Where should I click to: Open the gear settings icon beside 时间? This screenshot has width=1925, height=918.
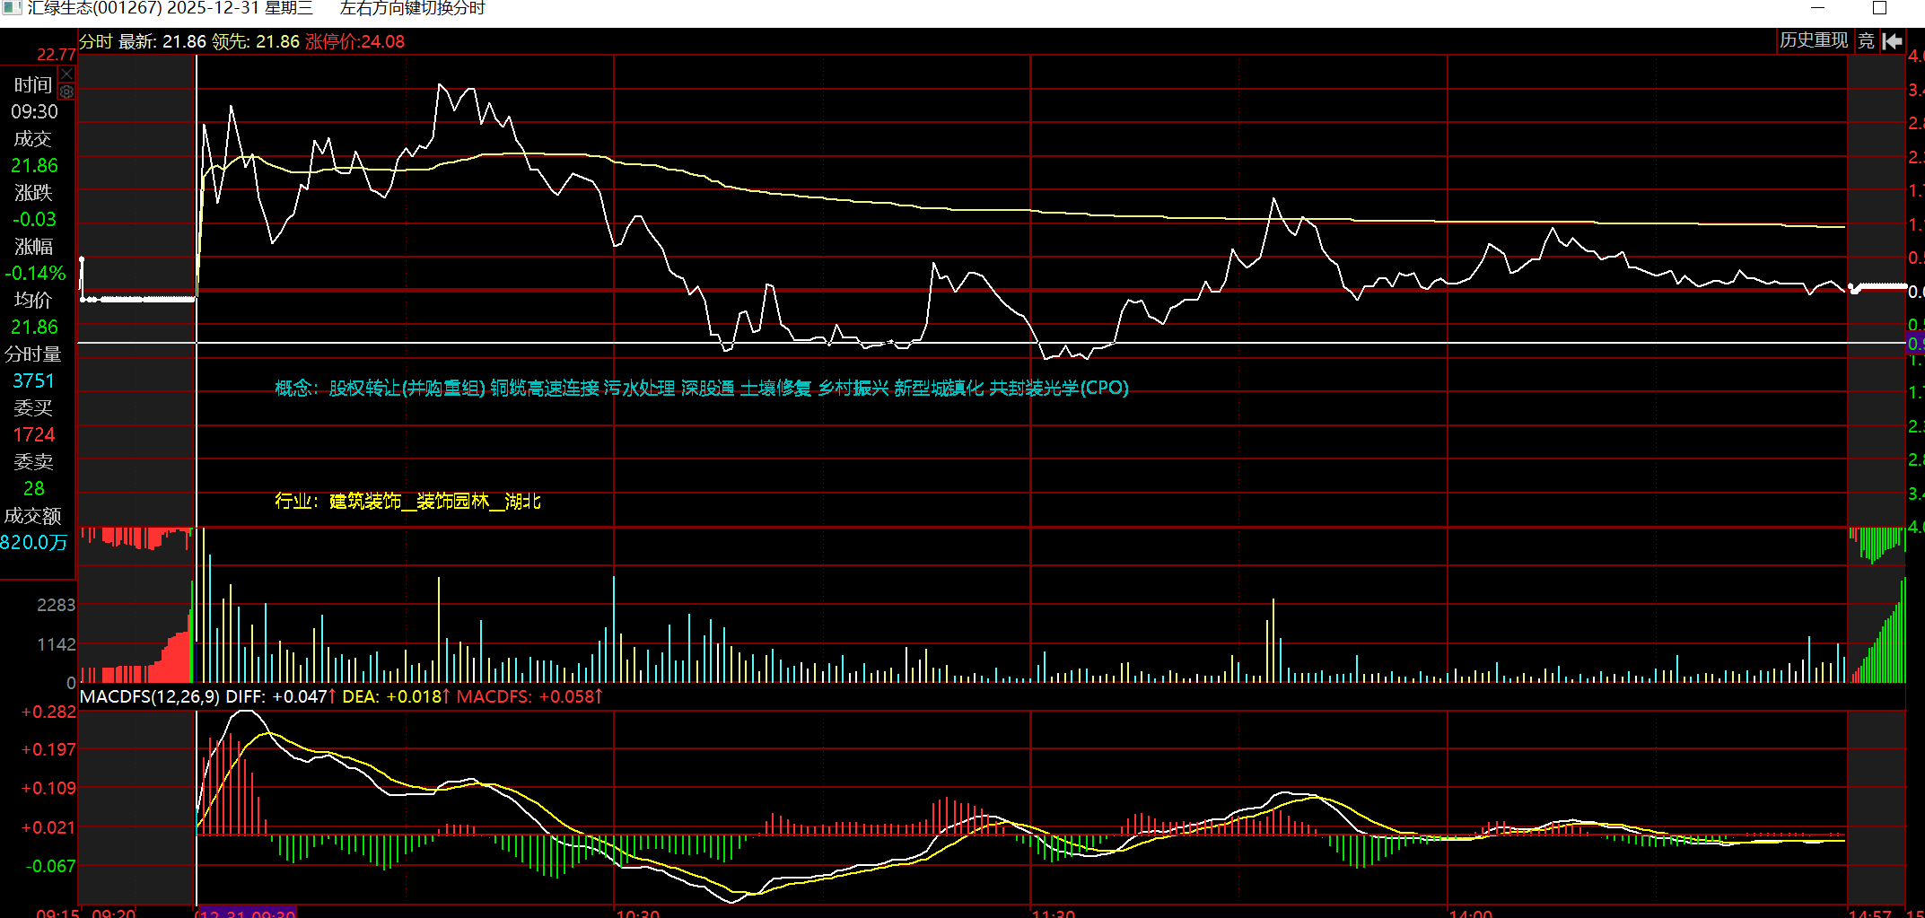[x=66, y=92]
